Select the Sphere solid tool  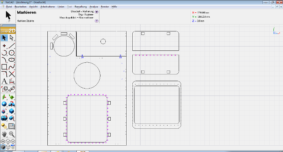point(4,104)
